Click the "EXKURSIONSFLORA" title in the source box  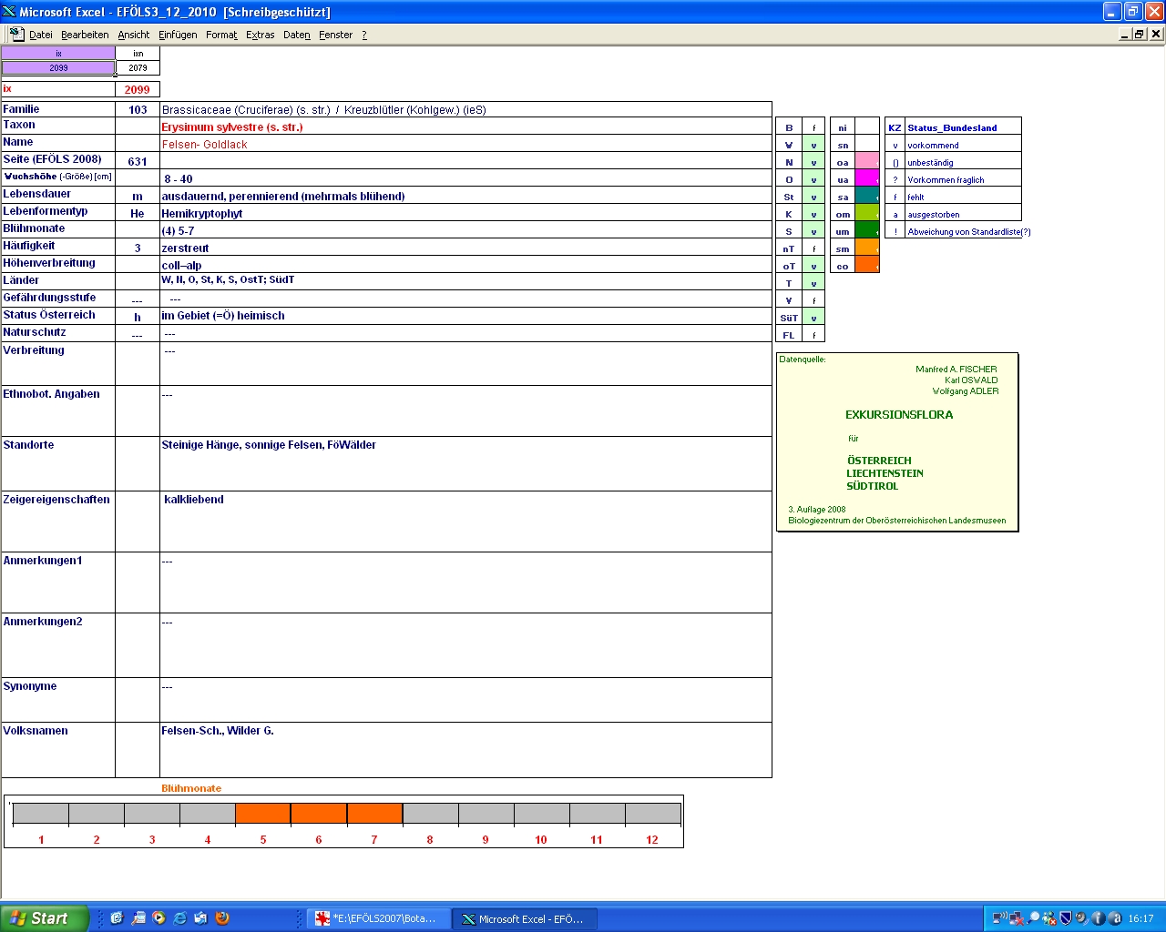(x=899, y=415)
